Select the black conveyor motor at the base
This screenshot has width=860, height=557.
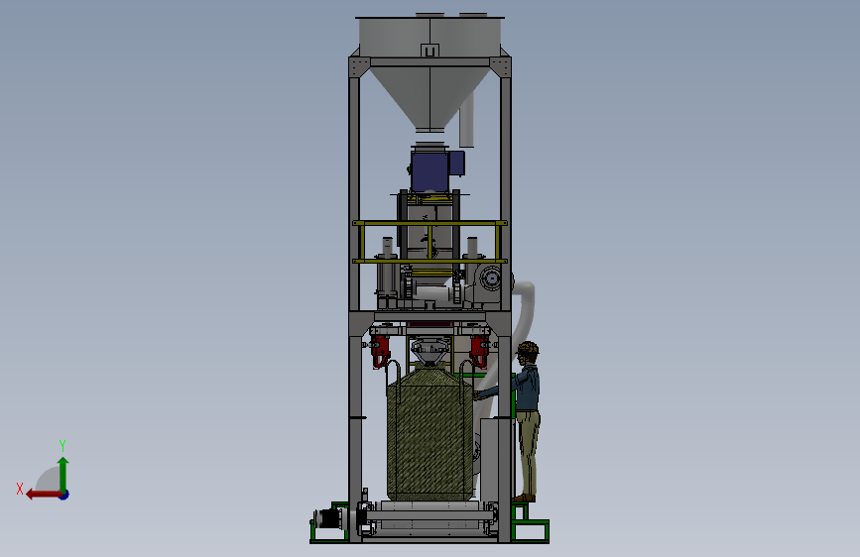click(x=329, y=518)
